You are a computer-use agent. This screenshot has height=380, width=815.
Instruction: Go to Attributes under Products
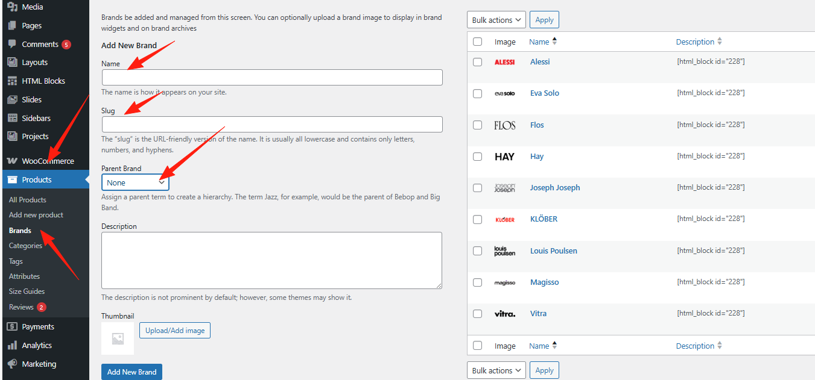[x=24, y=276]
